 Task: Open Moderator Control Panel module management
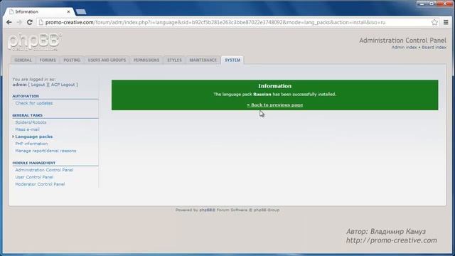(40, 184)
